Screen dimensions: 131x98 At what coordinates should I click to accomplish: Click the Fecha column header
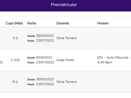[x=32, y=23]
